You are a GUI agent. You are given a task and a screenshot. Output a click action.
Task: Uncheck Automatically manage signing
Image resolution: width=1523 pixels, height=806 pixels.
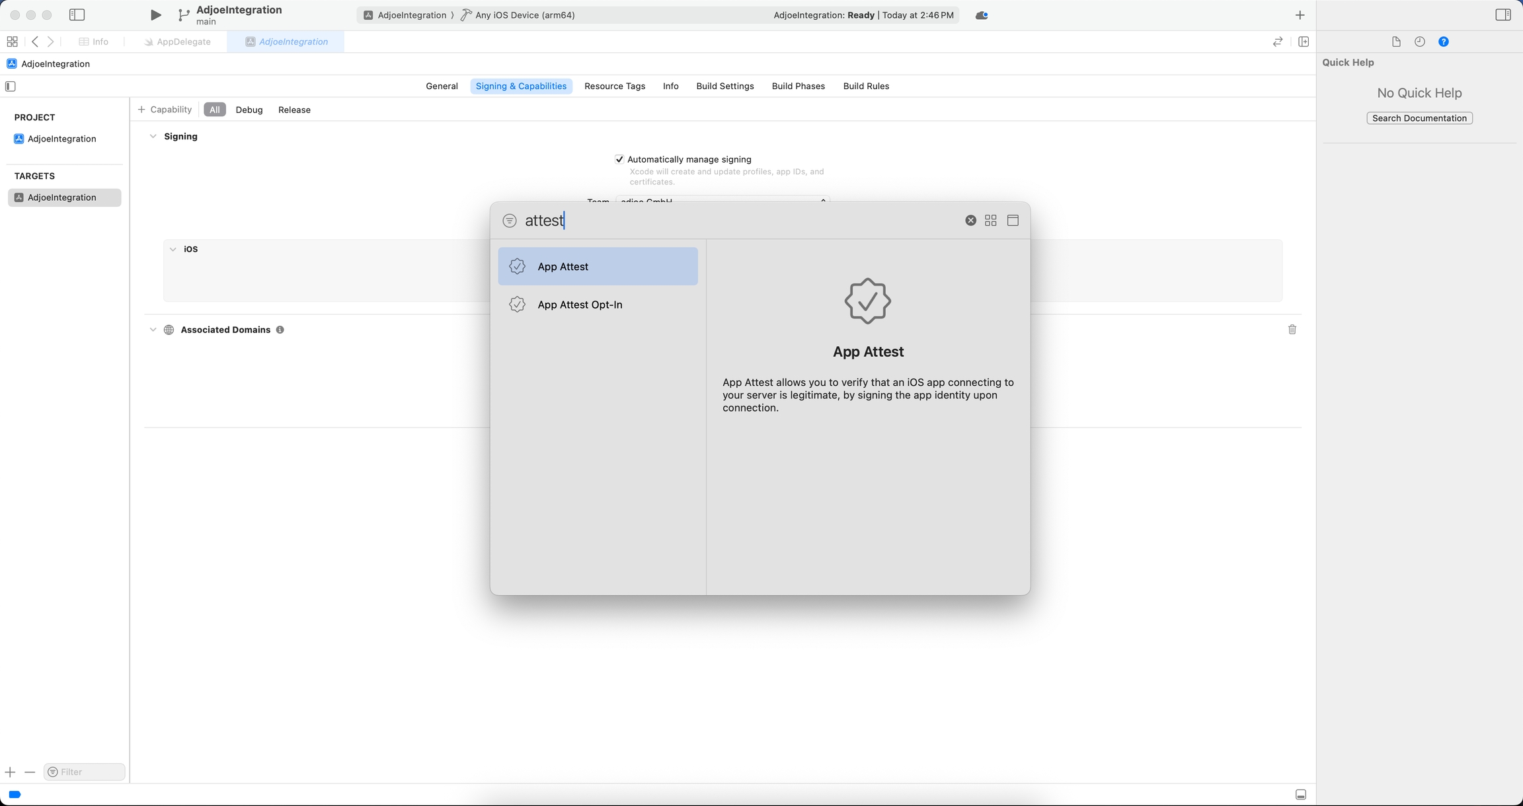[619, 159]
